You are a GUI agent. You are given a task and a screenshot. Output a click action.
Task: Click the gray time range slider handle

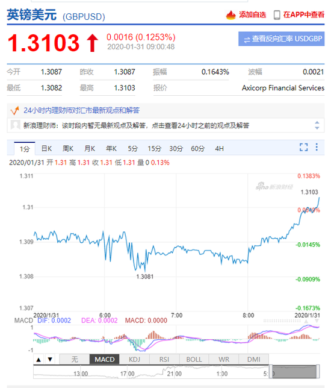(x=294, y=371)
